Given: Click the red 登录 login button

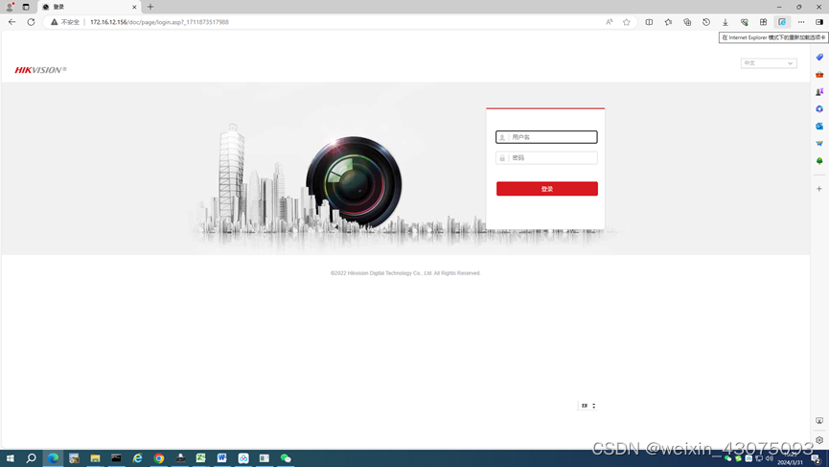Looking at the screenshot, I should pyautogui.click(x=546, y=189).
